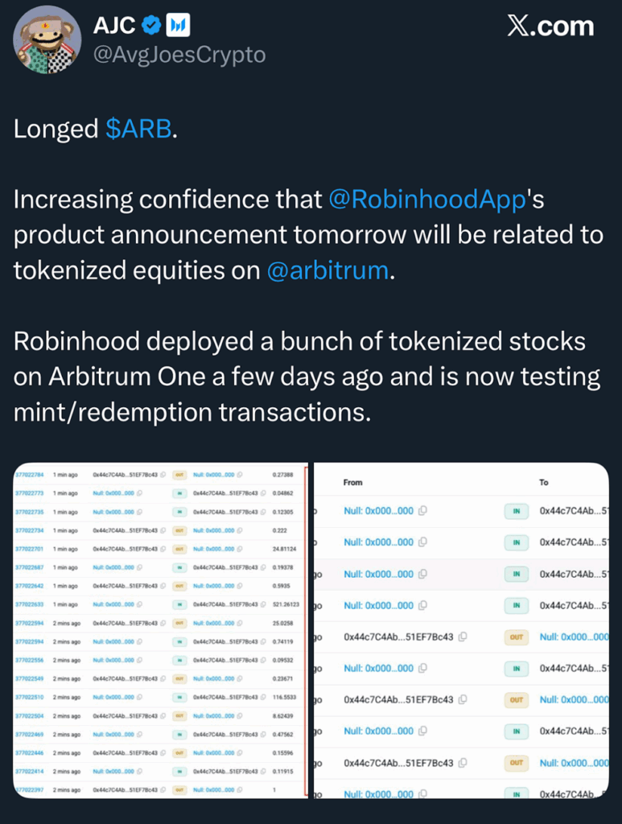Click the IN badge in the first right-table row

(516, 511)
